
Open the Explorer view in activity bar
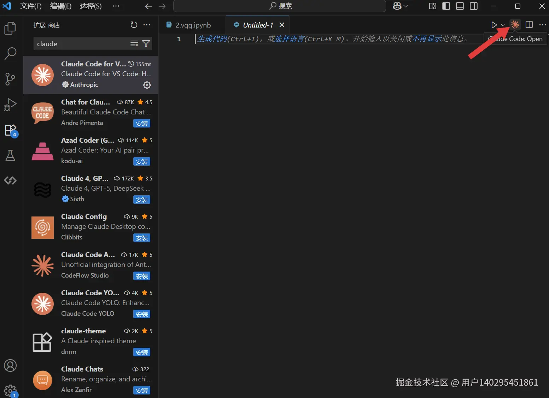pyautogui.click(x=10, y=28)
